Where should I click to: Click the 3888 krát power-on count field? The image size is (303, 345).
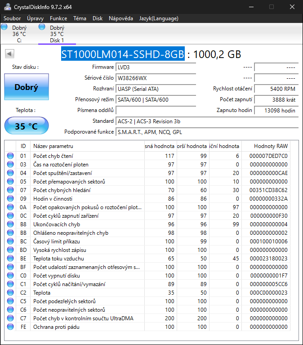(276, 100)
